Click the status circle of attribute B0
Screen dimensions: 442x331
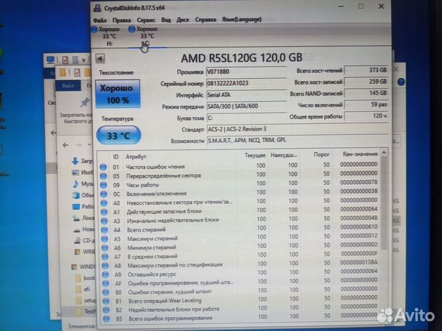pos(106,292)
